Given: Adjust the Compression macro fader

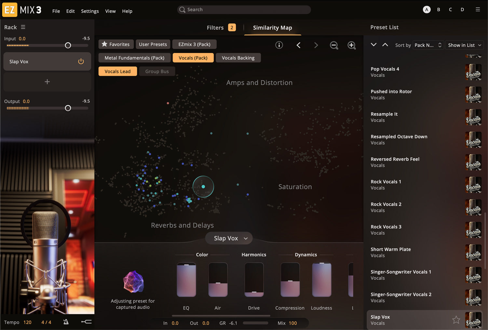Looking at the screenshot, I should (x=290, y=280).
